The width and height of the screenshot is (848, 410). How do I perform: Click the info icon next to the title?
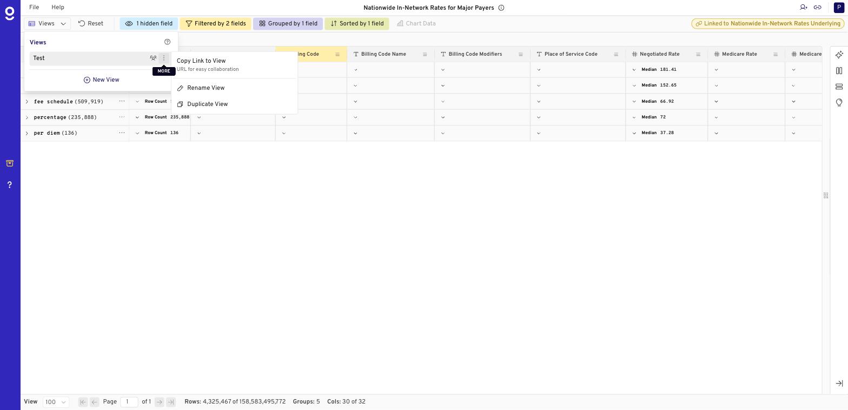[501, 8]
